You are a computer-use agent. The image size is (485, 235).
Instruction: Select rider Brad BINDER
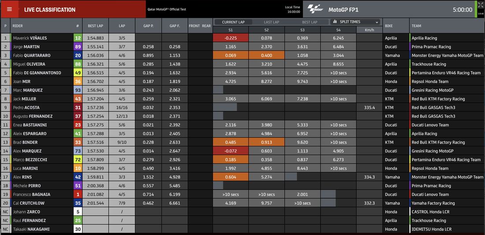coord(25,142)
